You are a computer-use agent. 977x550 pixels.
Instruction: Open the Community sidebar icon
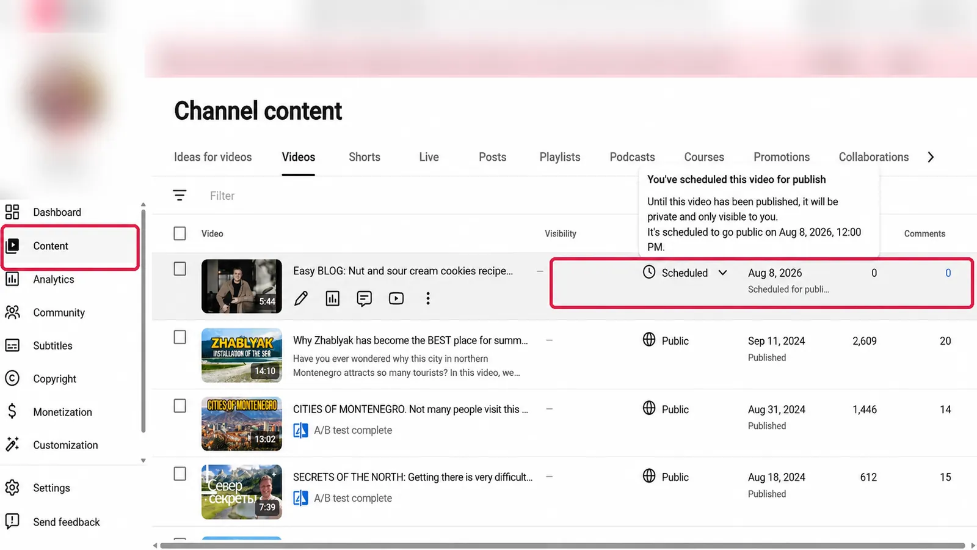[x=12, y=312]
